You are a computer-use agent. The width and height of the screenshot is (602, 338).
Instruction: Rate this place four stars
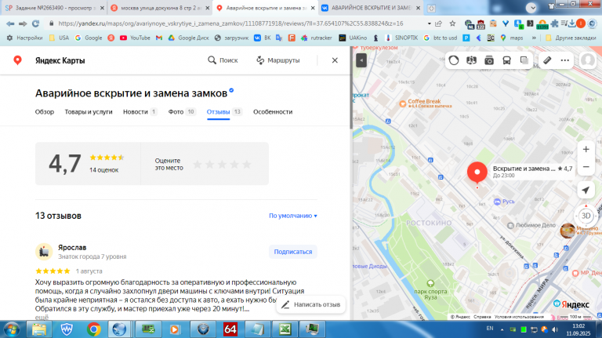[234, 165]
